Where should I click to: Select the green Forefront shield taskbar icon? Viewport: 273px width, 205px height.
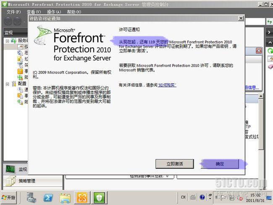click(x=100, y=197)
